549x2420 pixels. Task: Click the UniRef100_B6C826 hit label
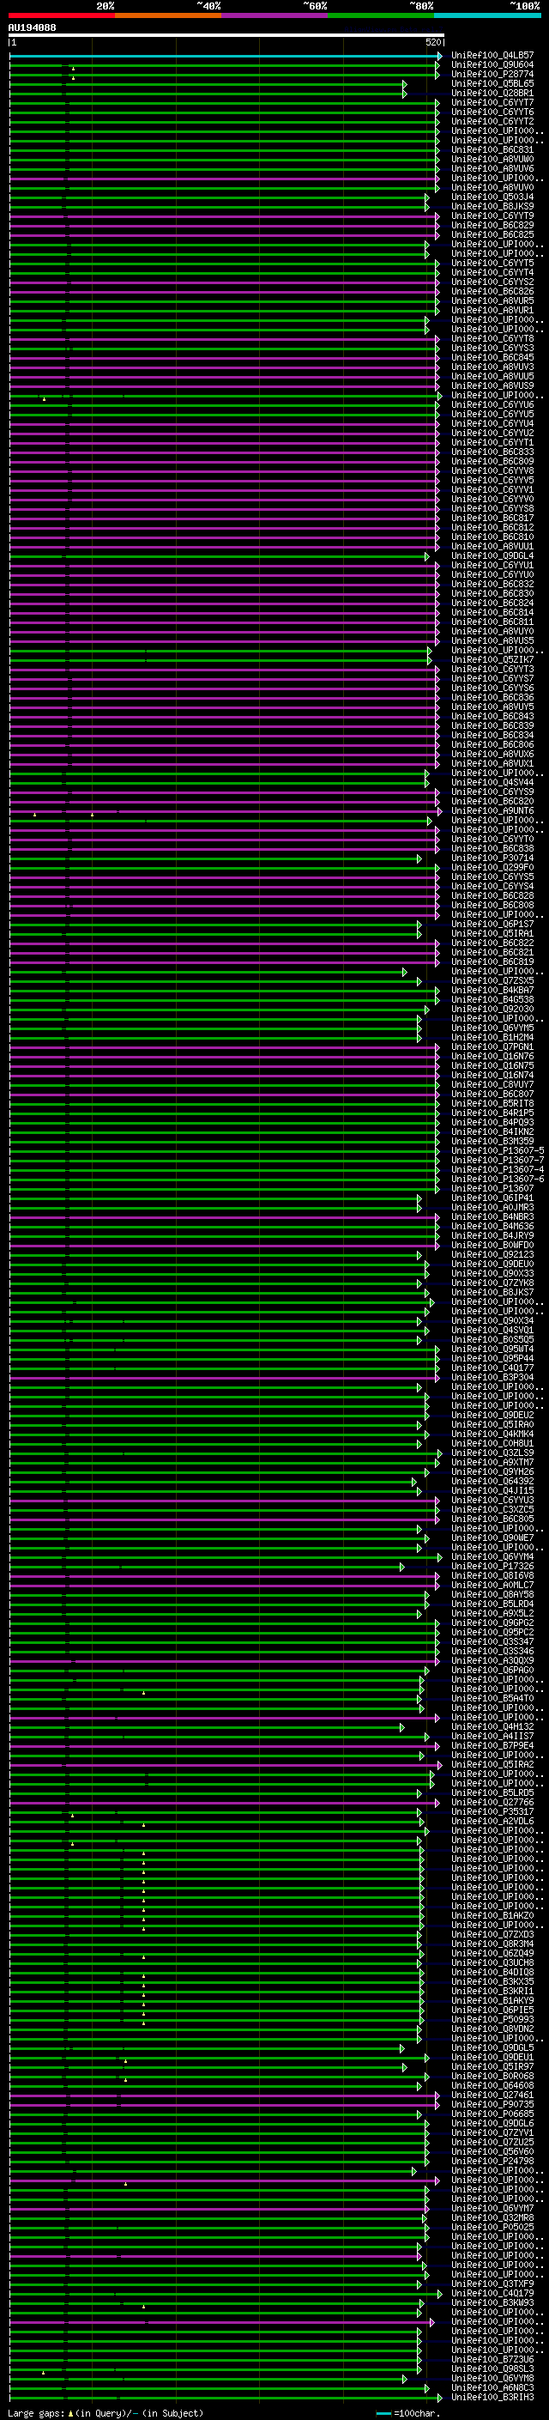pyautogui.click(x=492, y=291)
